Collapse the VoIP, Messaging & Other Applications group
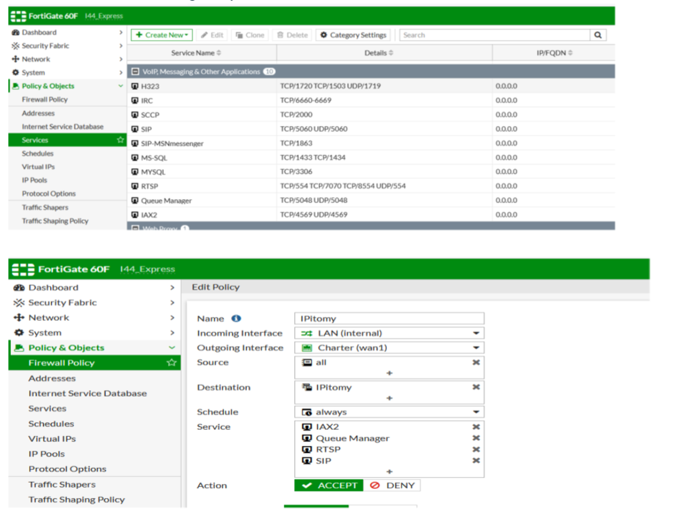The image size is (690, 520). click(136, 72)
